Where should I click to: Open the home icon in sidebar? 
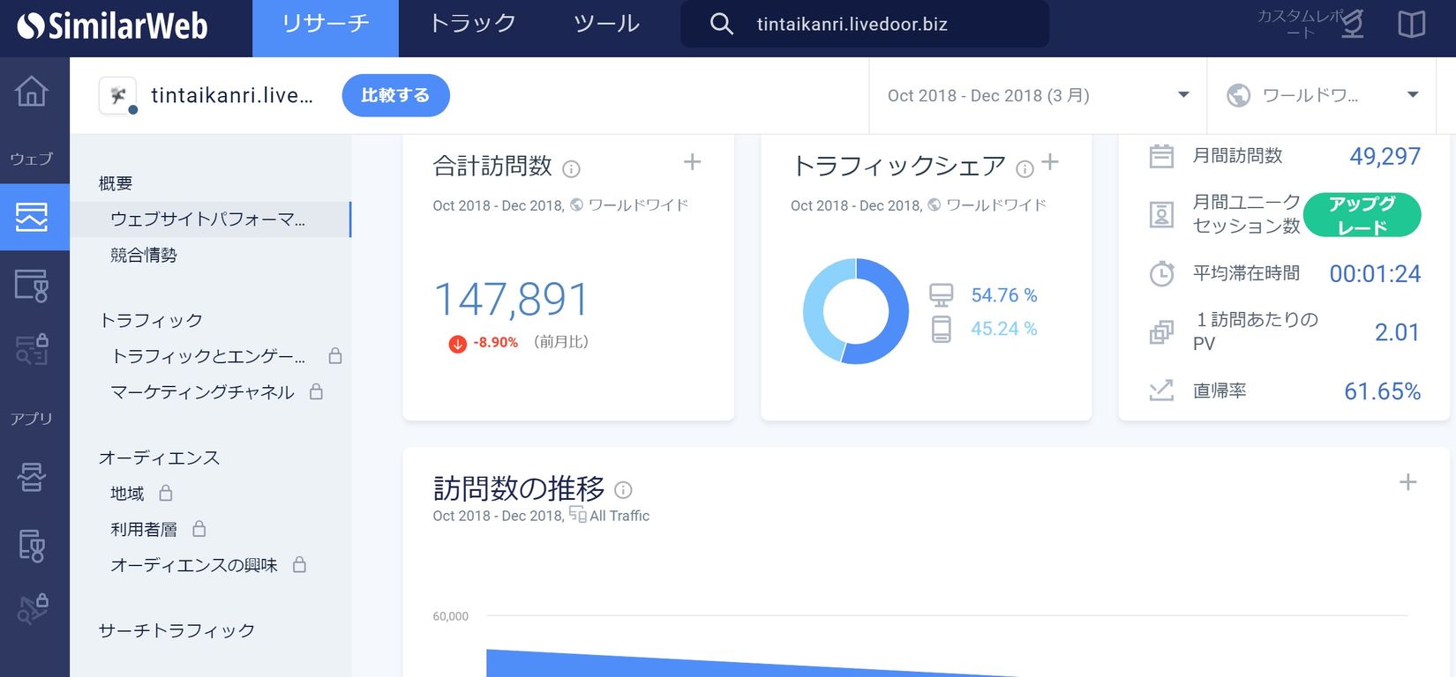click(x=32, y=91)
